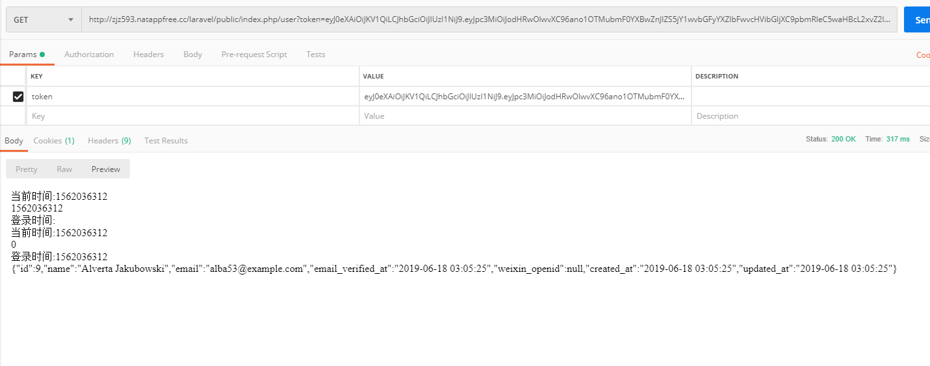Open the Test Results tab
This screenshot has height=366, width=930.
point(166,141)
